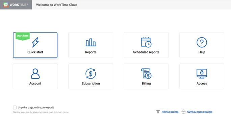Click the HIPAA caduceus icon
Image resolution: width=231 pixels, height=134 pixels.
click(x=158, y=112)
